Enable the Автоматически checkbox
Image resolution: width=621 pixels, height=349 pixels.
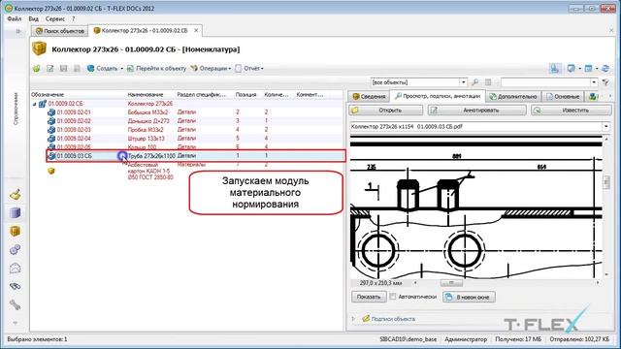[x=392, y=297]
